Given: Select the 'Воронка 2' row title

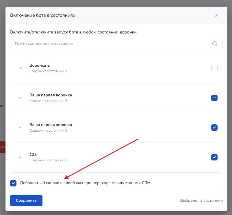Looking at the screenshot, I should pos(40,66).
